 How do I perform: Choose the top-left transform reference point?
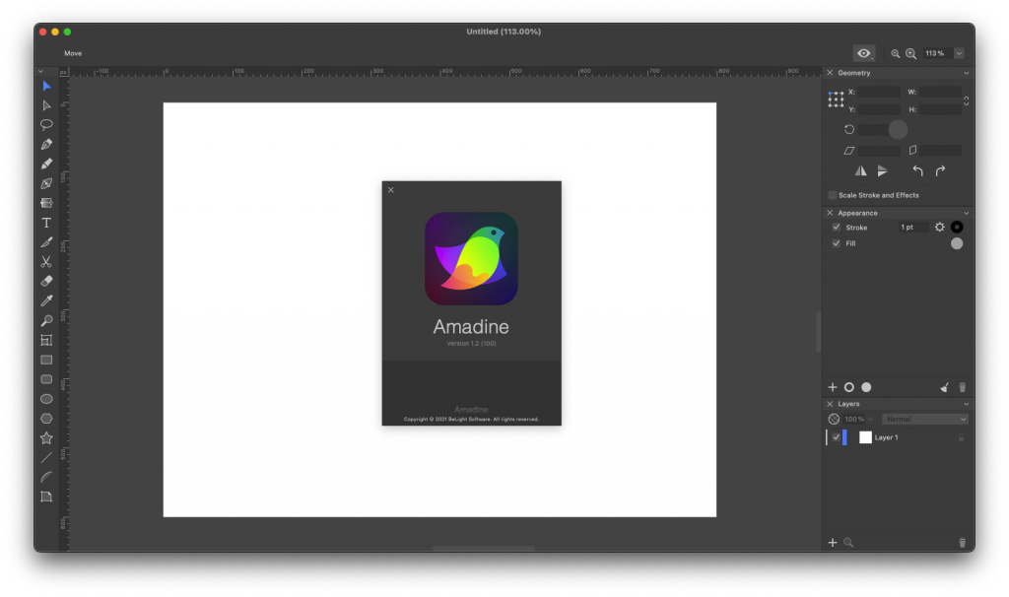tap(830, 94)
